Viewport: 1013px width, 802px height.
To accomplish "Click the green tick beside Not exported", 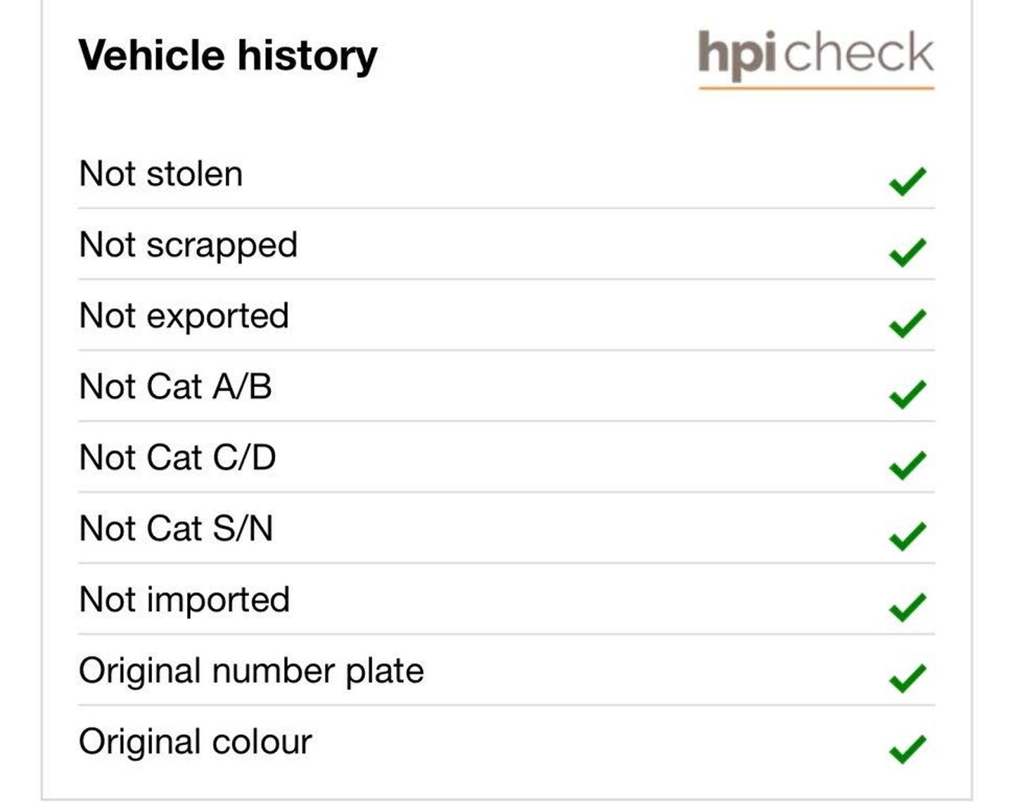I will pos(907,324).
